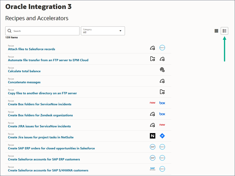This screenshot has height=176, width=235.
Task: Click NetSuite N icon in Jira project tasks row
Action: click(x=153, y=136)
